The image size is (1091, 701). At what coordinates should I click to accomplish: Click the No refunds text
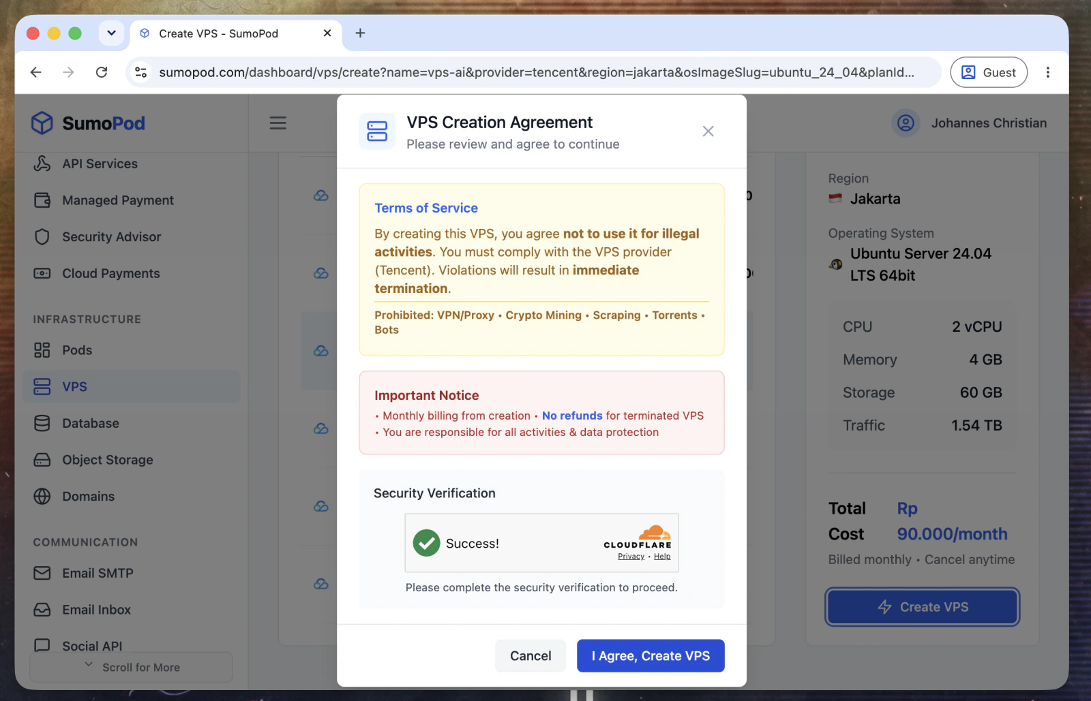click(x=572, y=416)
